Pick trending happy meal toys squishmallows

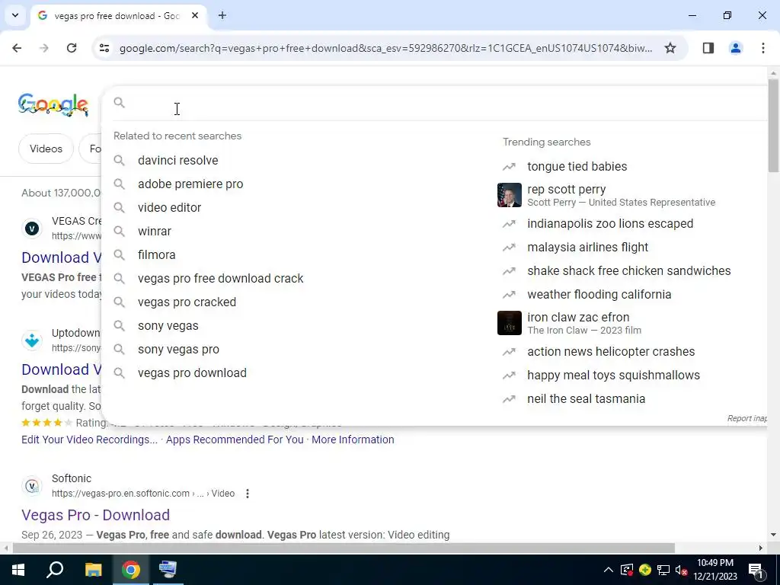pyautogui.click(x=613, y=375)
